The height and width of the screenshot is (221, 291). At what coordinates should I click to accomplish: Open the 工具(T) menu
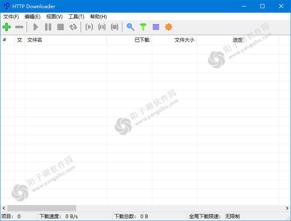pyautogui.click(x=76, y=17)
